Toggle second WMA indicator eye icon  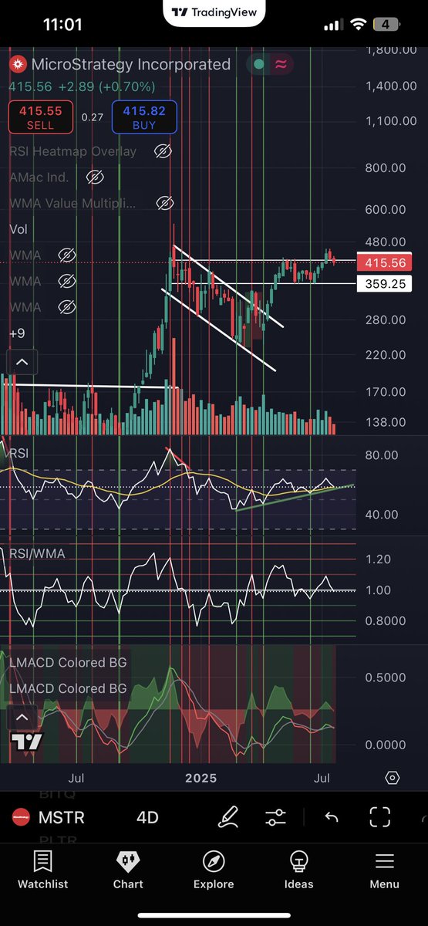point(66,281)
